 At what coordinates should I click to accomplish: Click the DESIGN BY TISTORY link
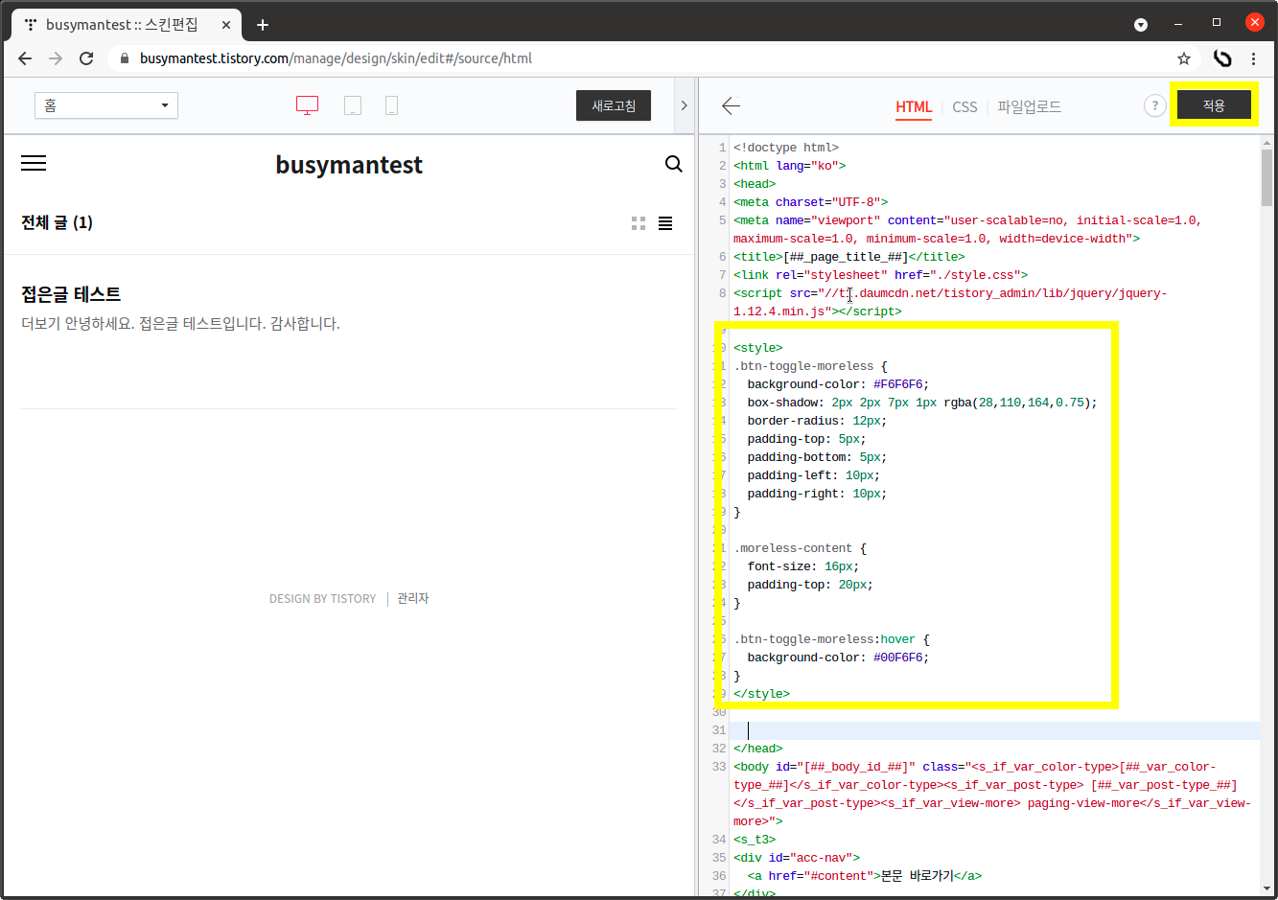click(x=322, y=599)
